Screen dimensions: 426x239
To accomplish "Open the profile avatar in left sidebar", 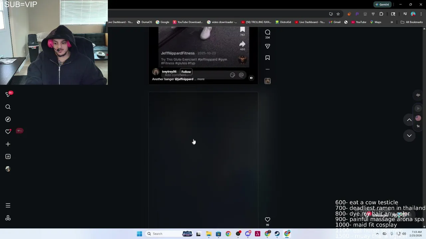I will [8, 169].
